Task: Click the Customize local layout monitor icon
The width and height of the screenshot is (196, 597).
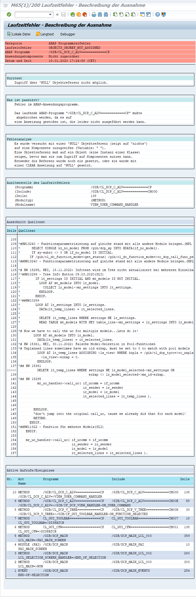Action: tap(164, 14)
